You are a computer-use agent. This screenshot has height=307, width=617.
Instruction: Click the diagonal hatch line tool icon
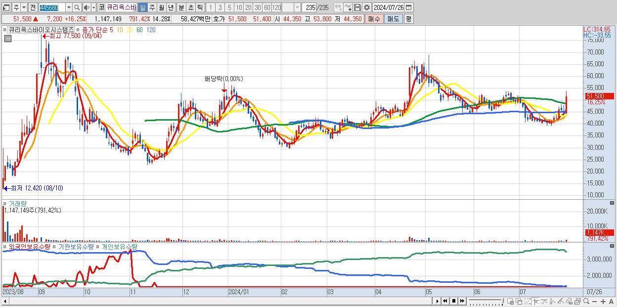tap(561, 302)
